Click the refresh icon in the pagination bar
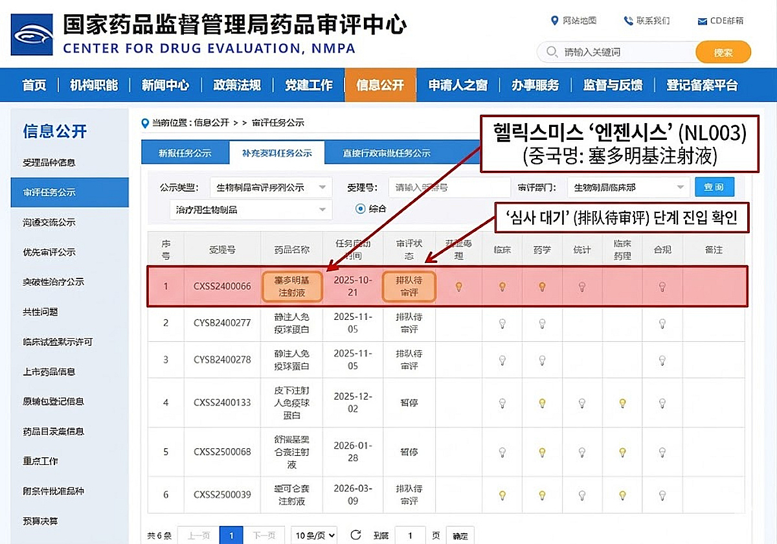This screenshot has width=777, height=544. click(x=355, y=536)
